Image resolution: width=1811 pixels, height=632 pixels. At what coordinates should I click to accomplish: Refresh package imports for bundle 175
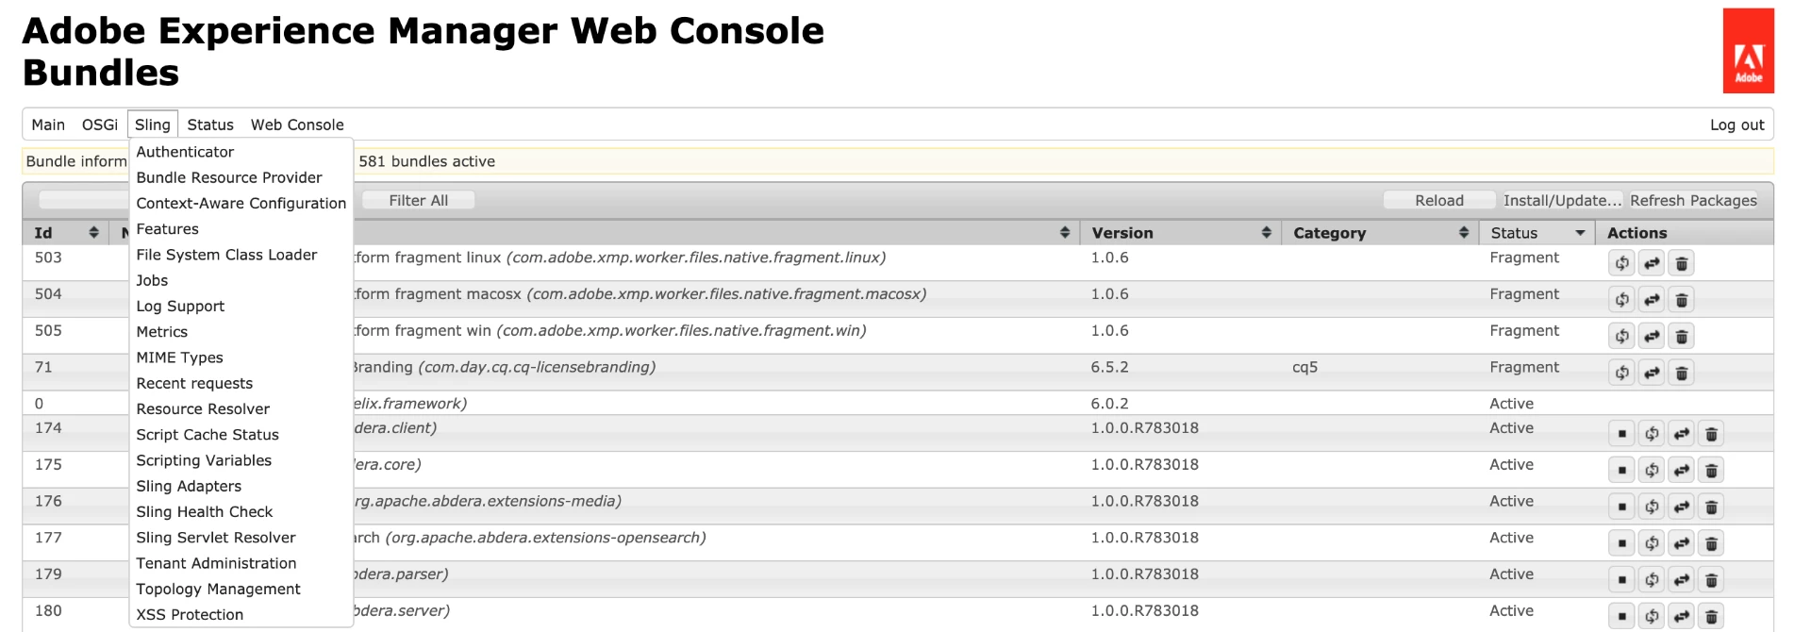[x=1652, y=470]
